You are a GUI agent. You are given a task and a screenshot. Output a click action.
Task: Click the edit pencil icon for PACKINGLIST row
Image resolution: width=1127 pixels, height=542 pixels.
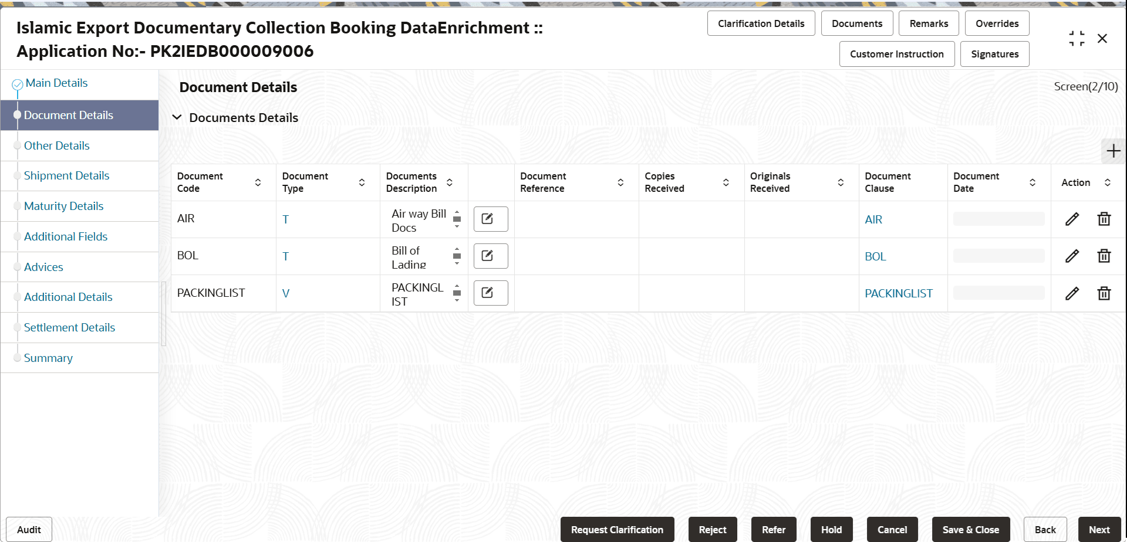(1072, 293)
